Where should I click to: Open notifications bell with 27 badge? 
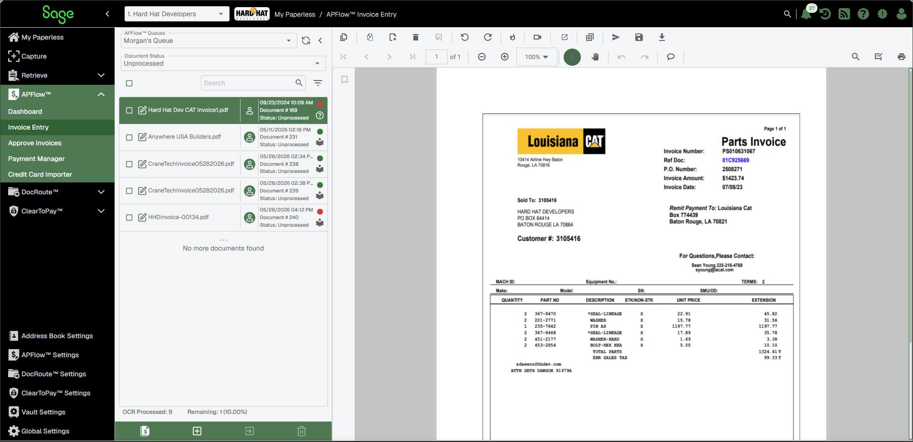[x=806, y=14]
